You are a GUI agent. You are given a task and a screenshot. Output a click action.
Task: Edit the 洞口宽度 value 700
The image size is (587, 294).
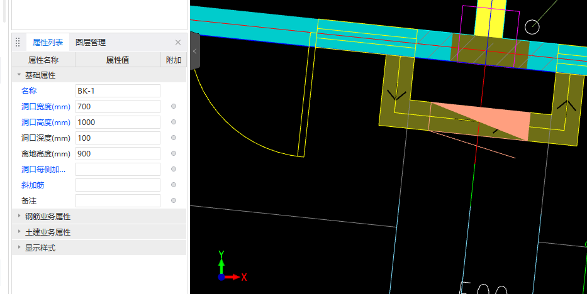(x=118, y=106)
